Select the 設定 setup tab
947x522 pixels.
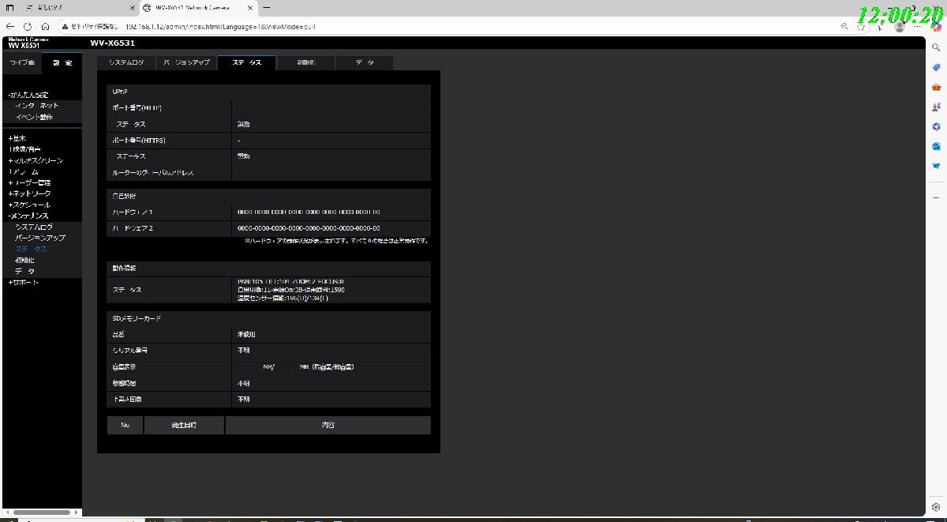pyautogui.click(x=62, y=62)
